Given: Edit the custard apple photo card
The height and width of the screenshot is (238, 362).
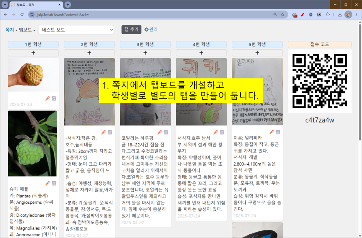Looking at the screenshot, I should click(48, 98).
